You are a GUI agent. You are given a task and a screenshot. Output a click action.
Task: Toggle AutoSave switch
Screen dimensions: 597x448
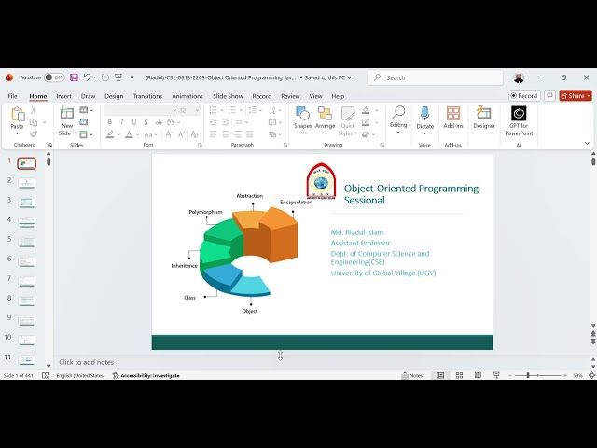(x=54, y=77)
